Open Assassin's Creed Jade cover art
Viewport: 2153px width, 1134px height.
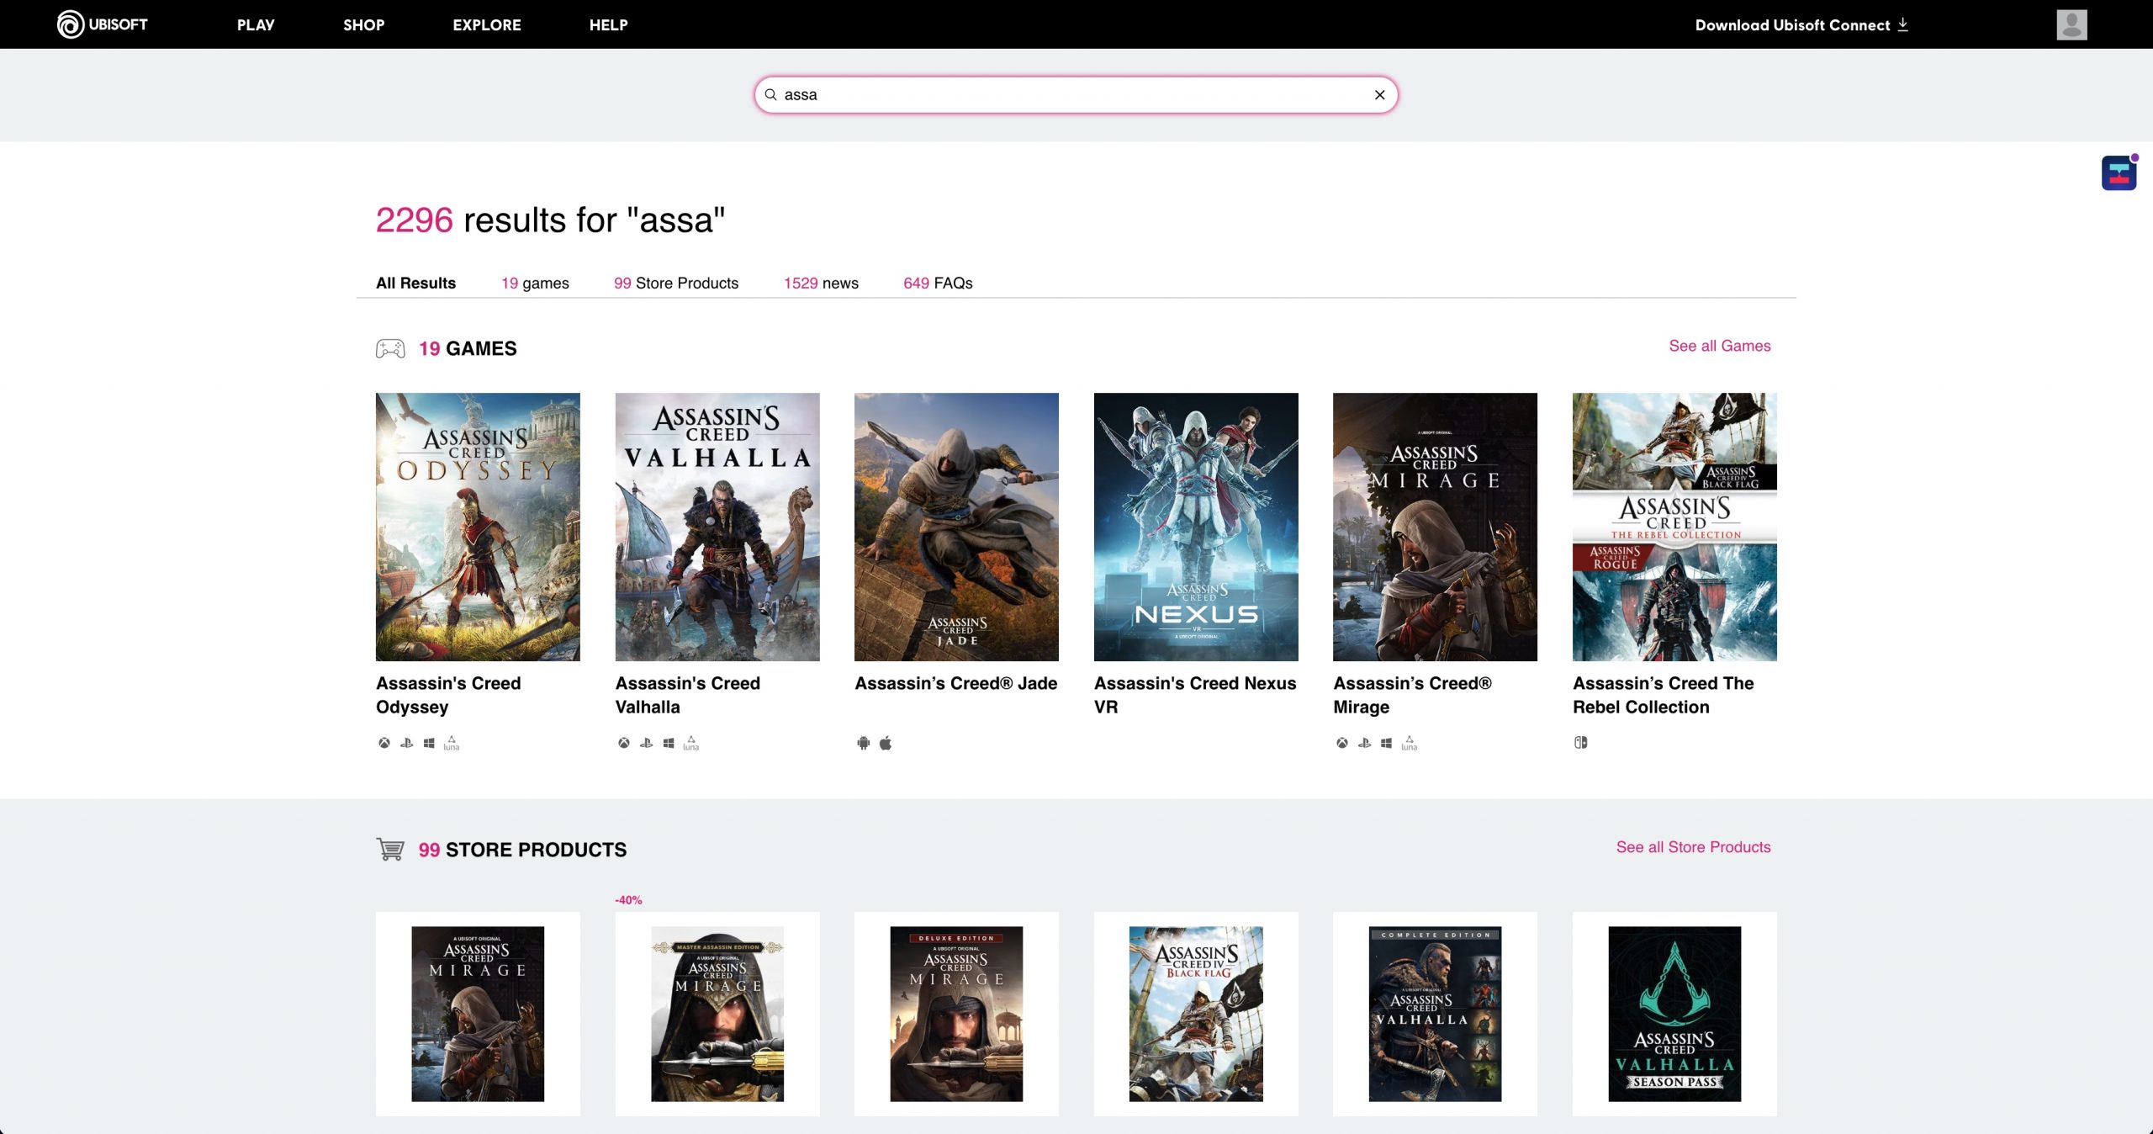click(x=956, y=527)
